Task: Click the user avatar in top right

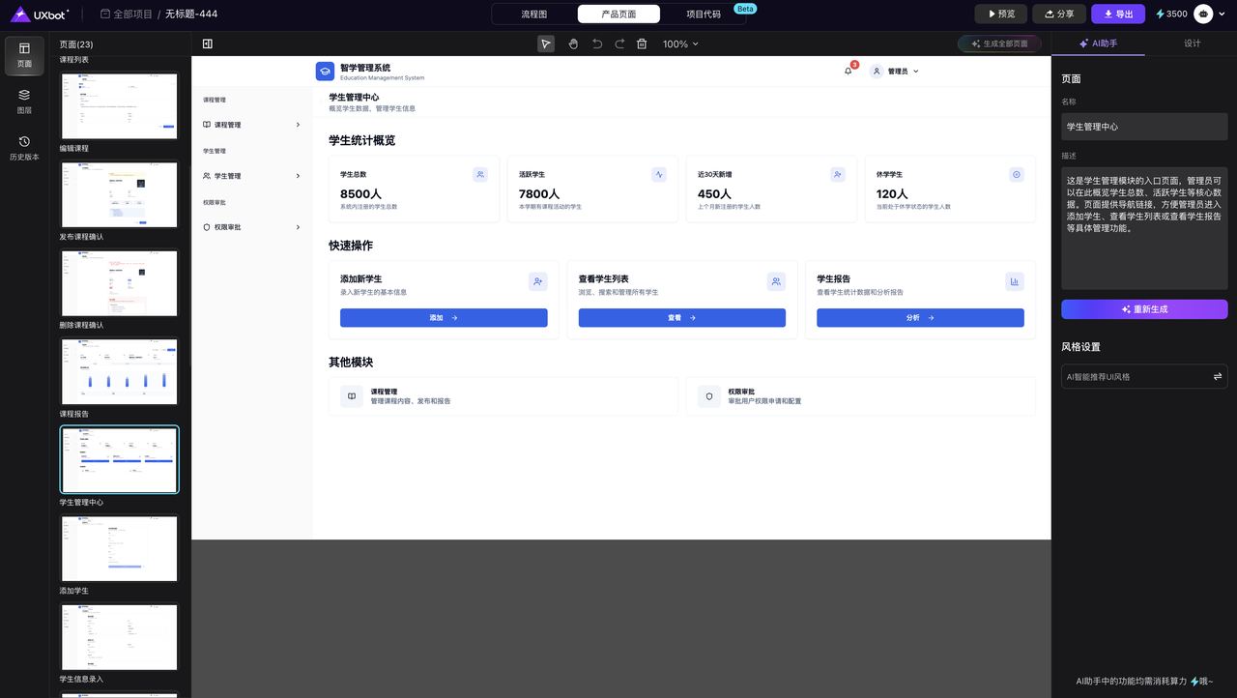Action: 1204,14
